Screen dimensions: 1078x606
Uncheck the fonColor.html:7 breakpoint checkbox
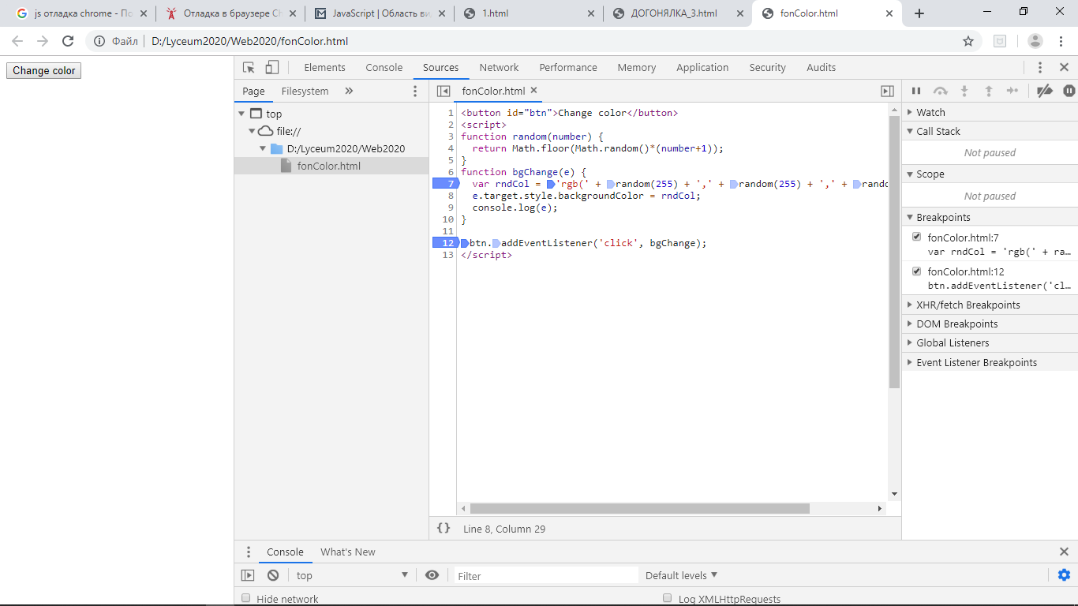[916, 237]
